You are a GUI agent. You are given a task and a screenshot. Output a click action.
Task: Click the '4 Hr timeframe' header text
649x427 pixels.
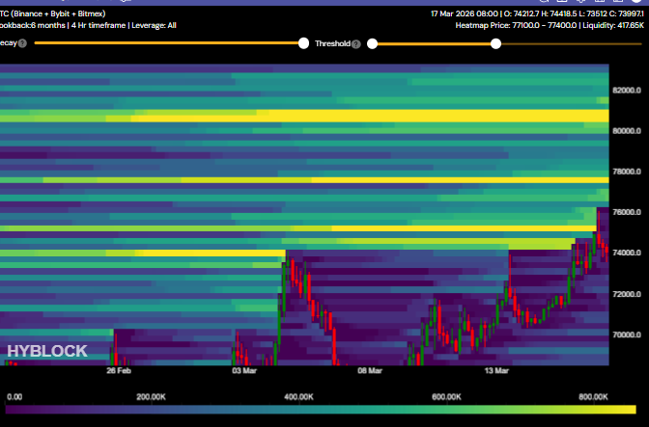(x=99, y=26)
